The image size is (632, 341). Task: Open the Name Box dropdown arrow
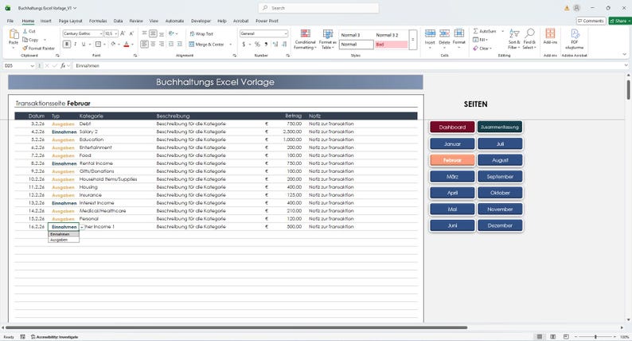pyautogui.click(x=33, y=65)
